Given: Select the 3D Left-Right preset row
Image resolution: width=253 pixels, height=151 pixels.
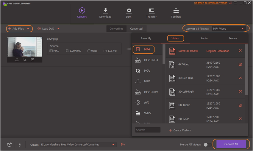Looking at the screenshot, I should click(205, 92).
